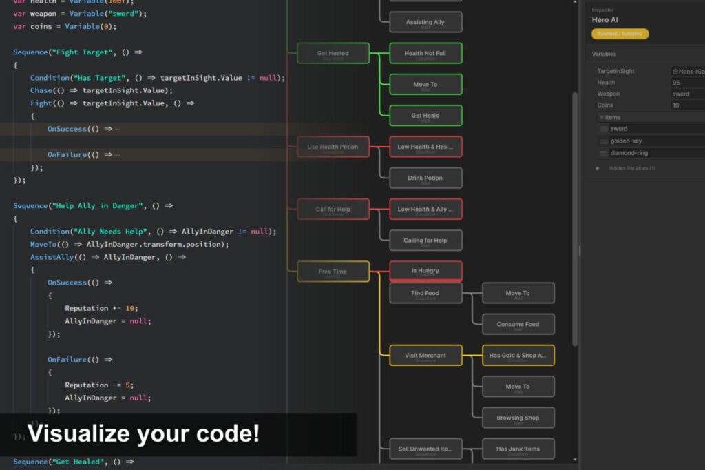
Task: Click the Is Hungry condition node
Action: (425, 271)
